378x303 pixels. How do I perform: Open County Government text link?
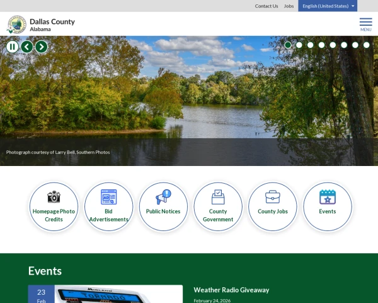(218, 215)
